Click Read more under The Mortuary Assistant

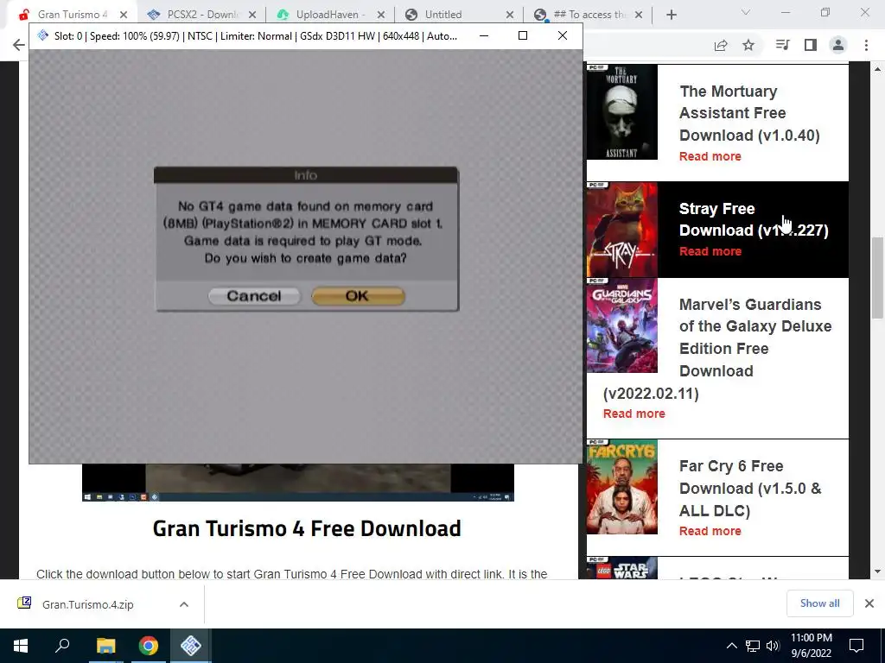tap(710, 157)
